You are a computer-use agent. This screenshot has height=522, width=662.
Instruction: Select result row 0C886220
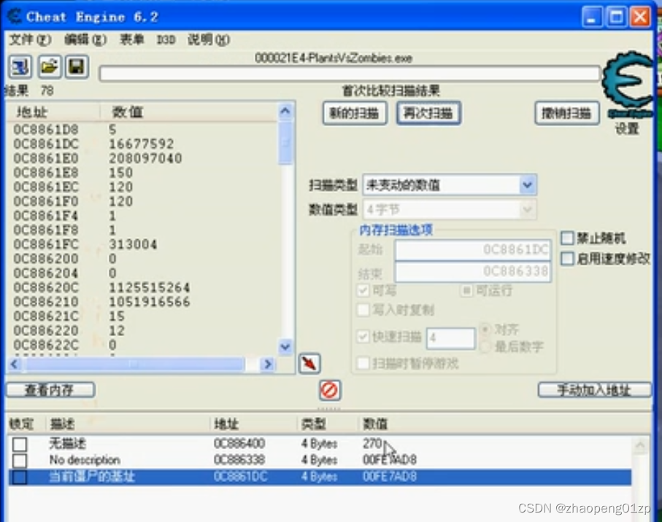click(x=142, y=330)
